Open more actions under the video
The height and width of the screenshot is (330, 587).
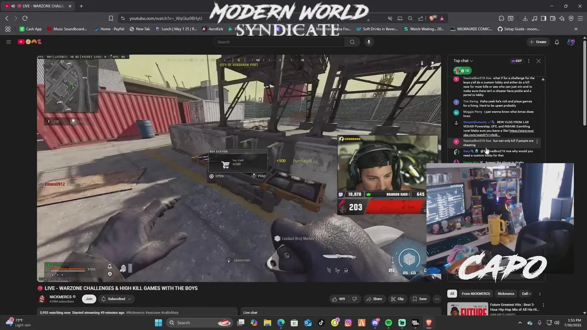437,299
